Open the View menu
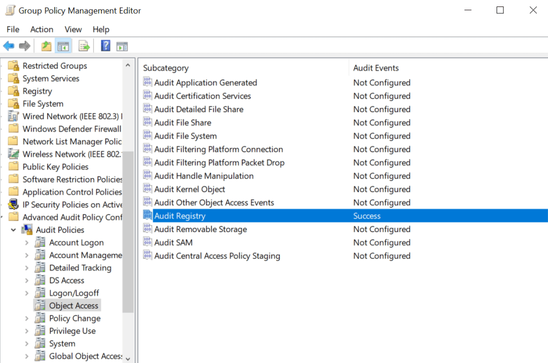This screenshot has height=363, width=548. 73,29
